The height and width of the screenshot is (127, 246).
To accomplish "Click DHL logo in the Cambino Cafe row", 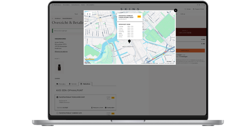I will pyautogui.click(x=113, y=114).
